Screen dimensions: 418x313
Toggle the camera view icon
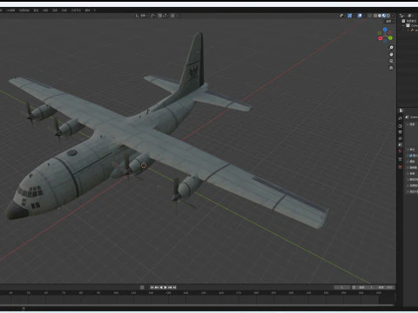[x=391, y=61]
